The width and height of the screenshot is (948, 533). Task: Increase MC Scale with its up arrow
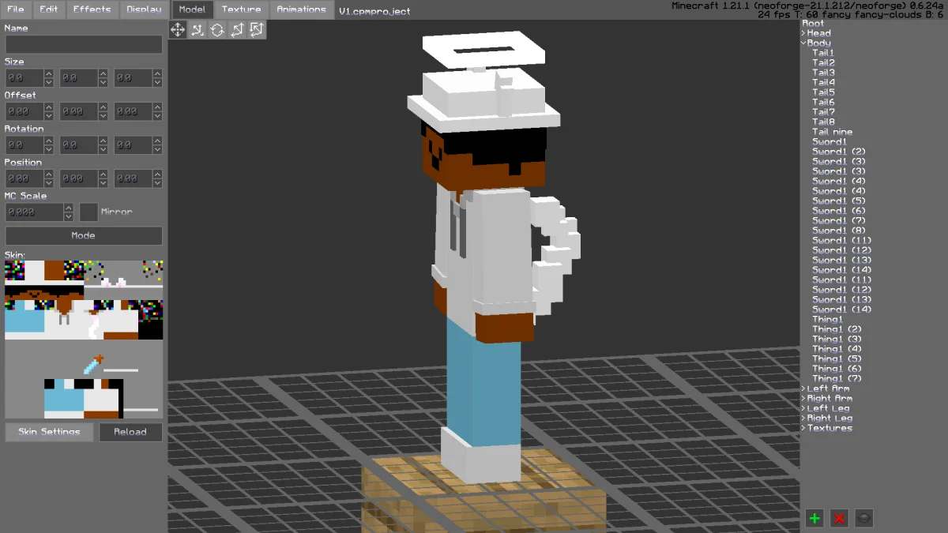pos(69,208)
